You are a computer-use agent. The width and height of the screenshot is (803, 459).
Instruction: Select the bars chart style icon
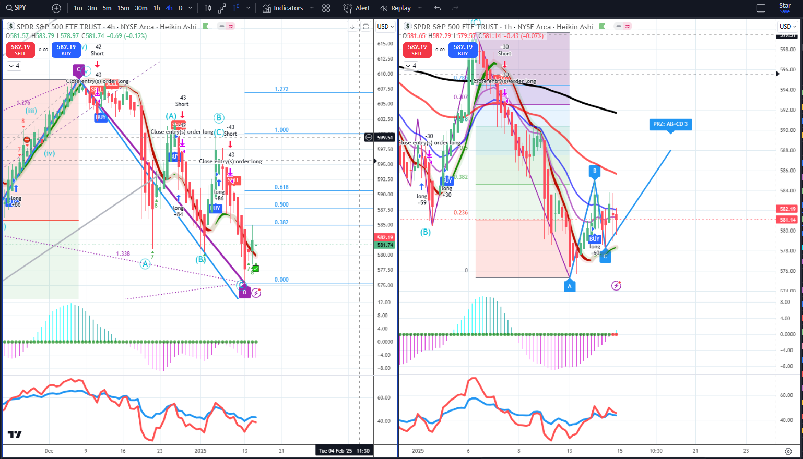tap(208, 8)
